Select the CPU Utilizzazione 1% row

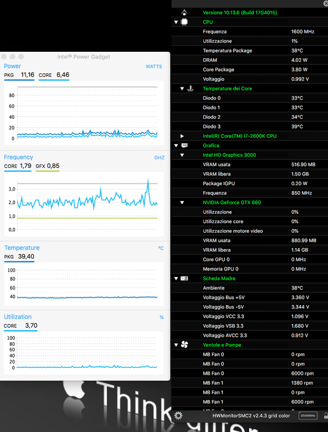(250, 41)
